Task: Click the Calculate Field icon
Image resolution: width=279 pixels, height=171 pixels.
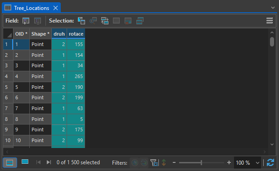Action: point(37,21)
